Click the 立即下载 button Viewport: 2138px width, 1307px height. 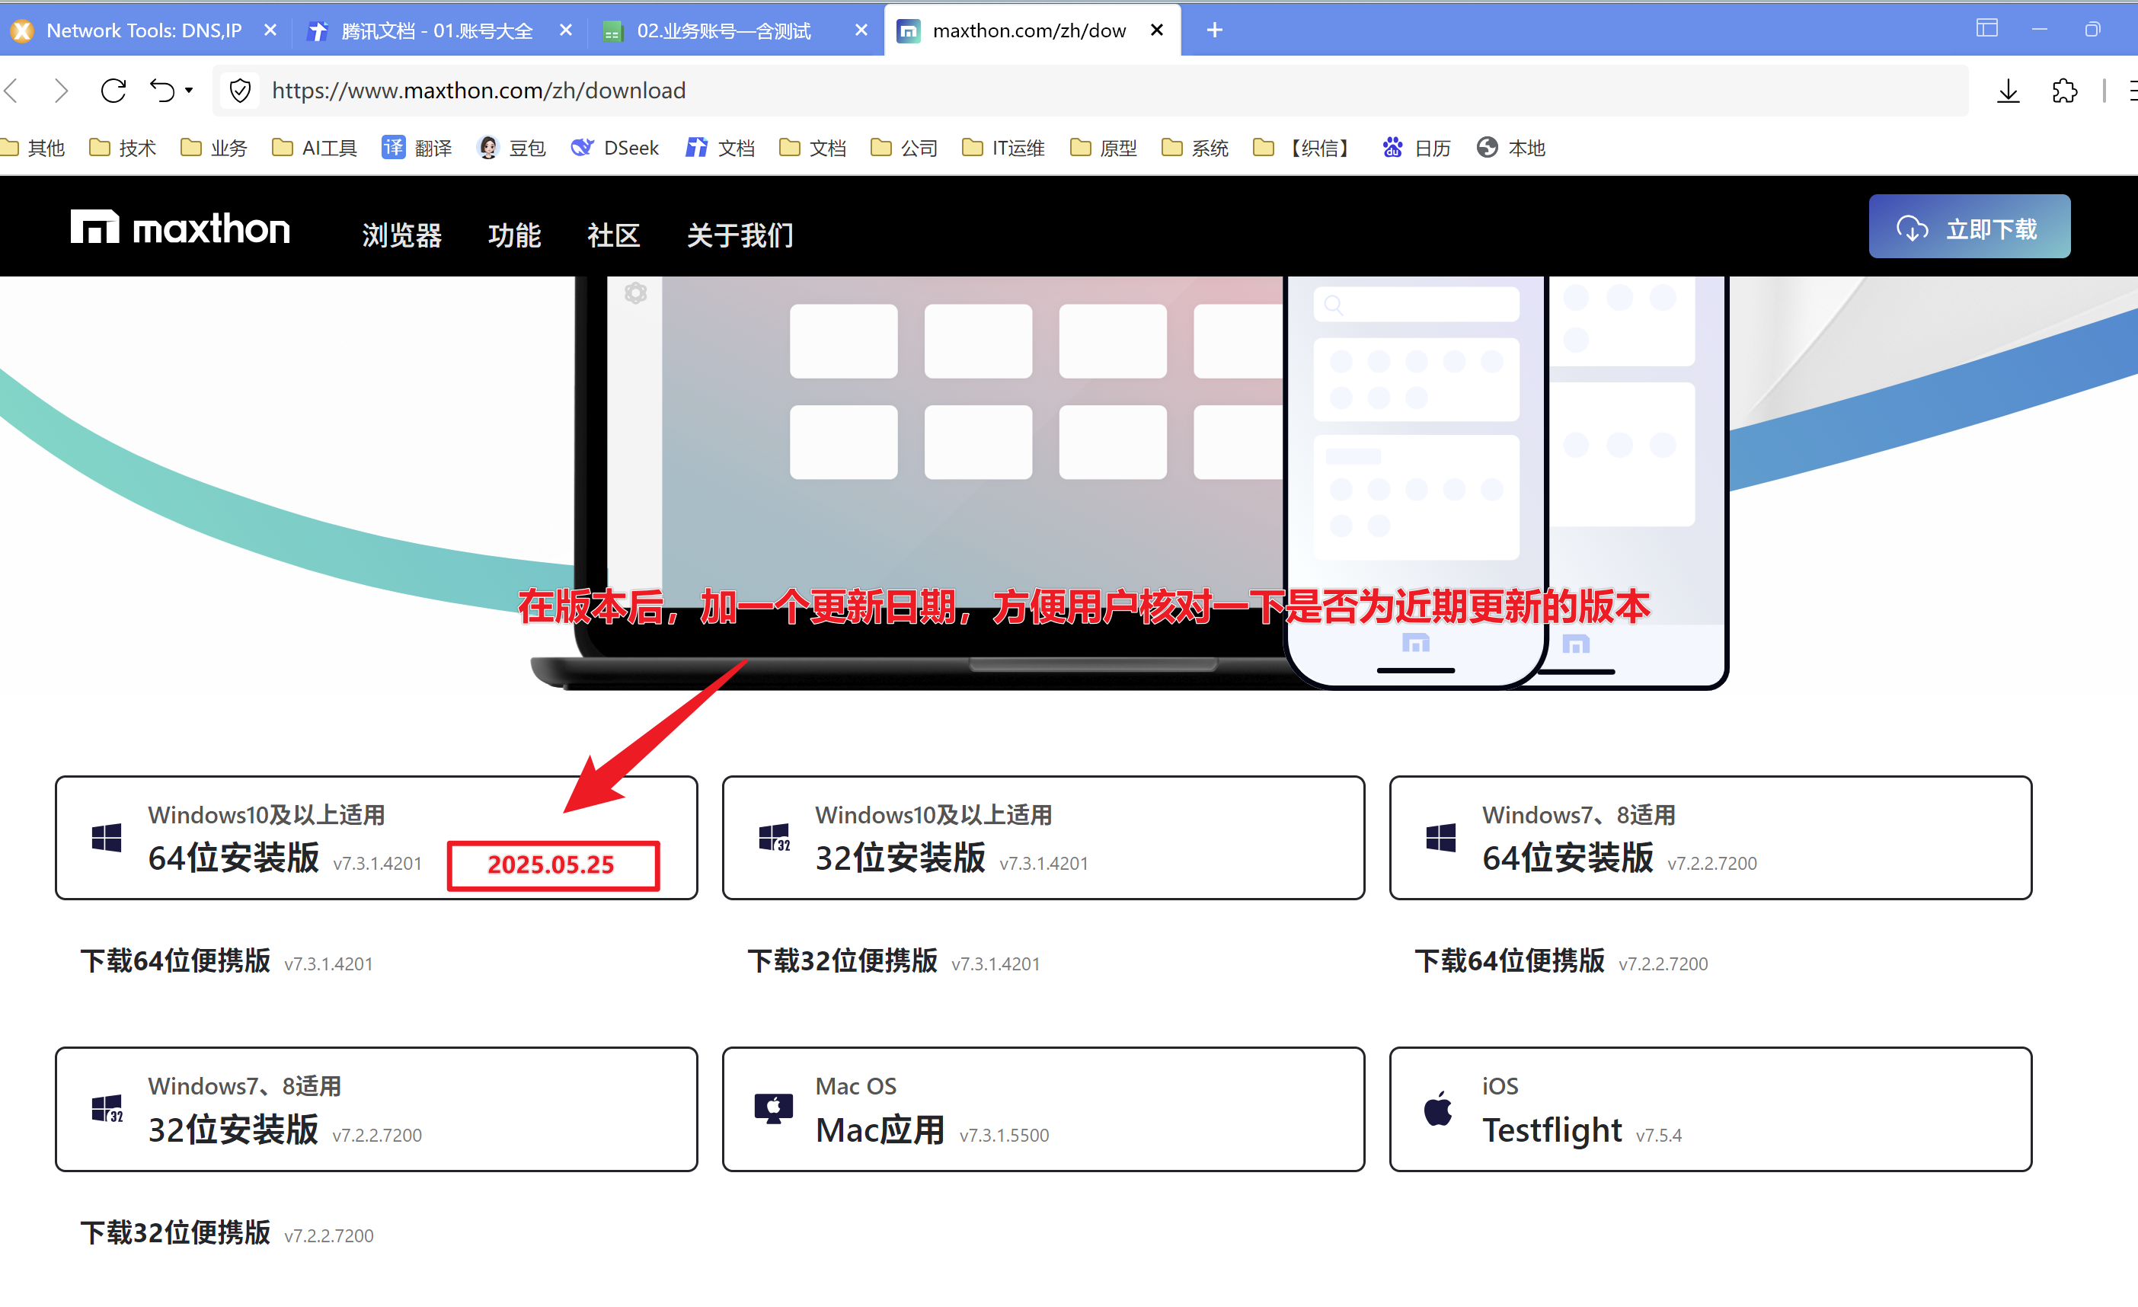[1969, 226]
